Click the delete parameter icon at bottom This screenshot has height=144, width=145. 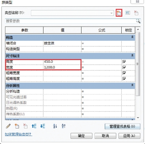pos(25,126)
